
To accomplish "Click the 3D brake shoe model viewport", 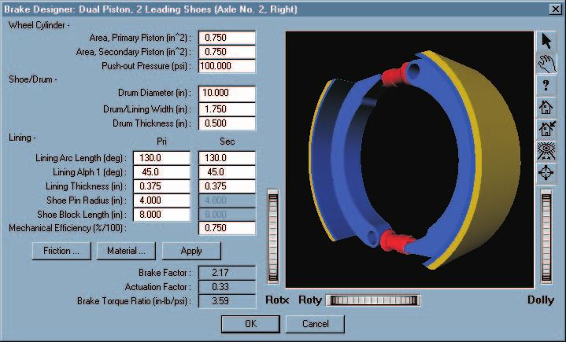I will click(409, 160).
